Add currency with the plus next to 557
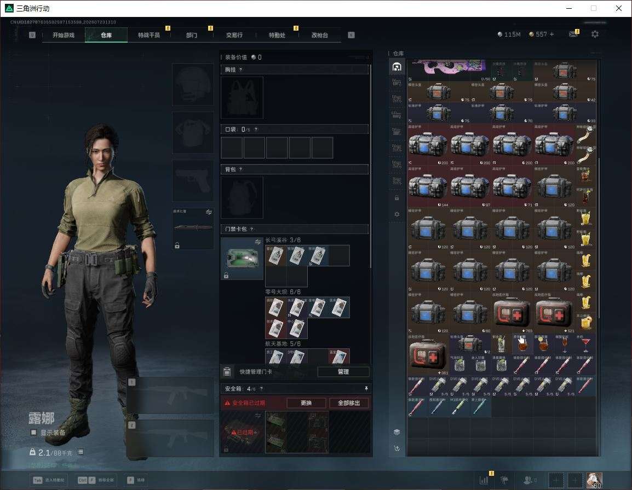This screenshot has width=632, height=490. click(x=552, y=34)
